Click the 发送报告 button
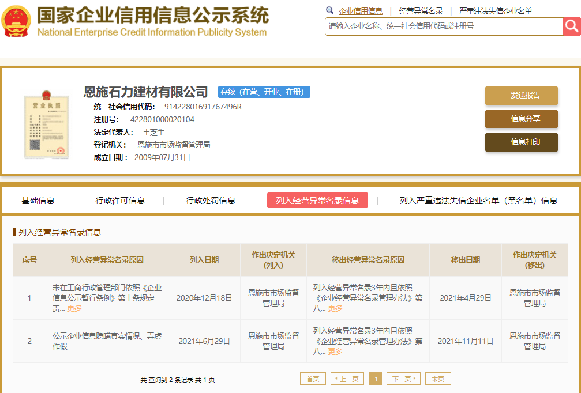Image resolution: width=581 pixels, height=393 pixels. [x=522, y=96]
